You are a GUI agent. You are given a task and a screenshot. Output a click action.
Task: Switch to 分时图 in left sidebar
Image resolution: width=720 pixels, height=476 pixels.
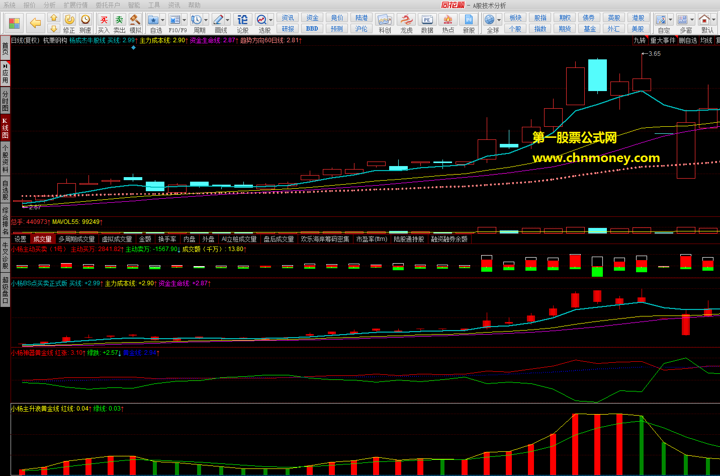pyautogui.click(x=5, y=101)
